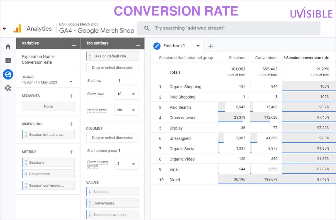This screenshot has width=336, height=220.
Task: Add a new metric with plus icon
Action: pyautogui.click(x=71, y=152)
